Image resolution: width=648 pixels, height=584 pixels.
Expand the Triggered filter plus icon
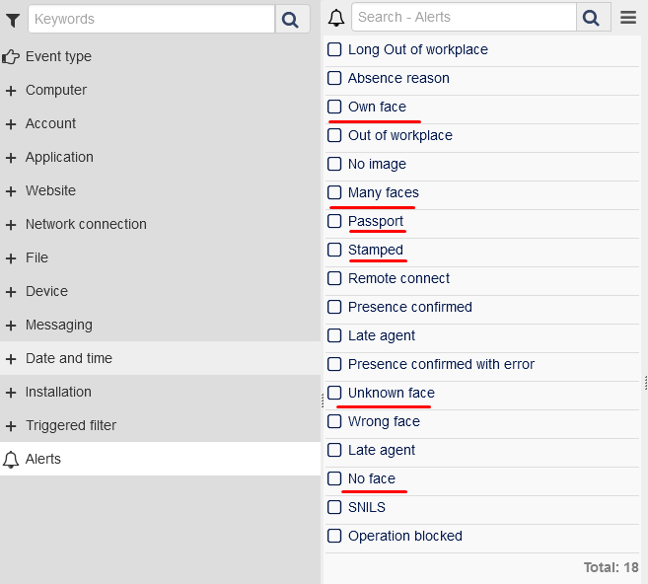[11, 425]
